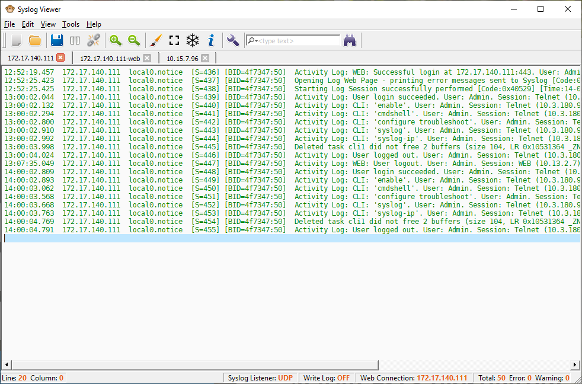Screen dimensions: 582x384
Task: Select the brush cleanup tool
Action: click(x=155, y=40)
